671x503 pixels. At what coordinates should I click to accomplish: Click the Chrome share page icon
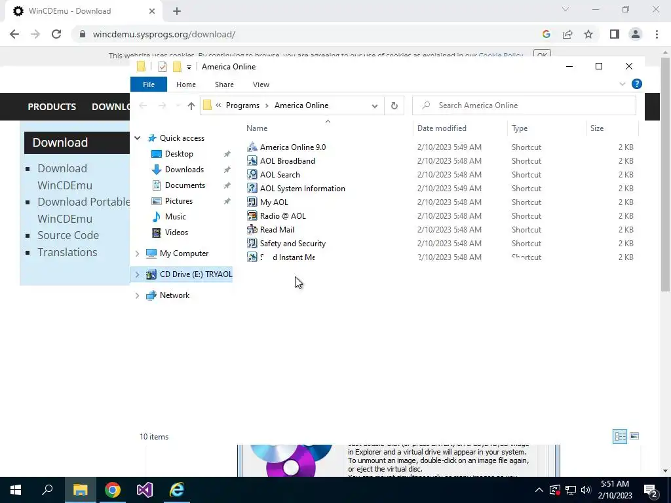pyautogui.click(x=567, y=34)
